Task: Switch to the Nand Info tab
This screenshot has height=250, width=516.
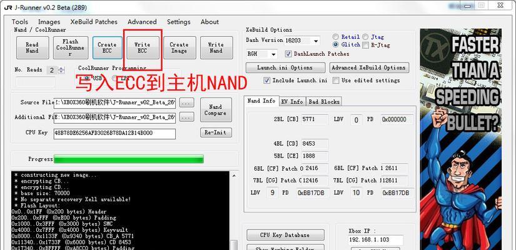Action: [261, 101]
